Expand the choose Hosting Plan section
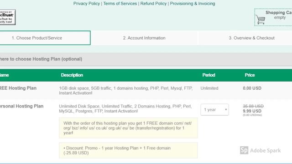Screen dimensions: 292x164 click(x=146, y=59)
